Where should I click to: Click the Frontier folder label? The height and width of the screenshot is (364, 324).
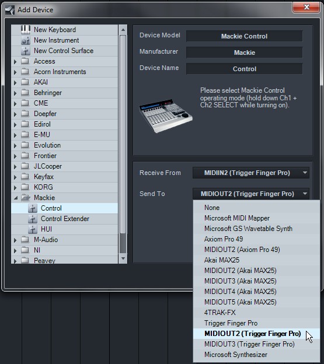point(45,156)
